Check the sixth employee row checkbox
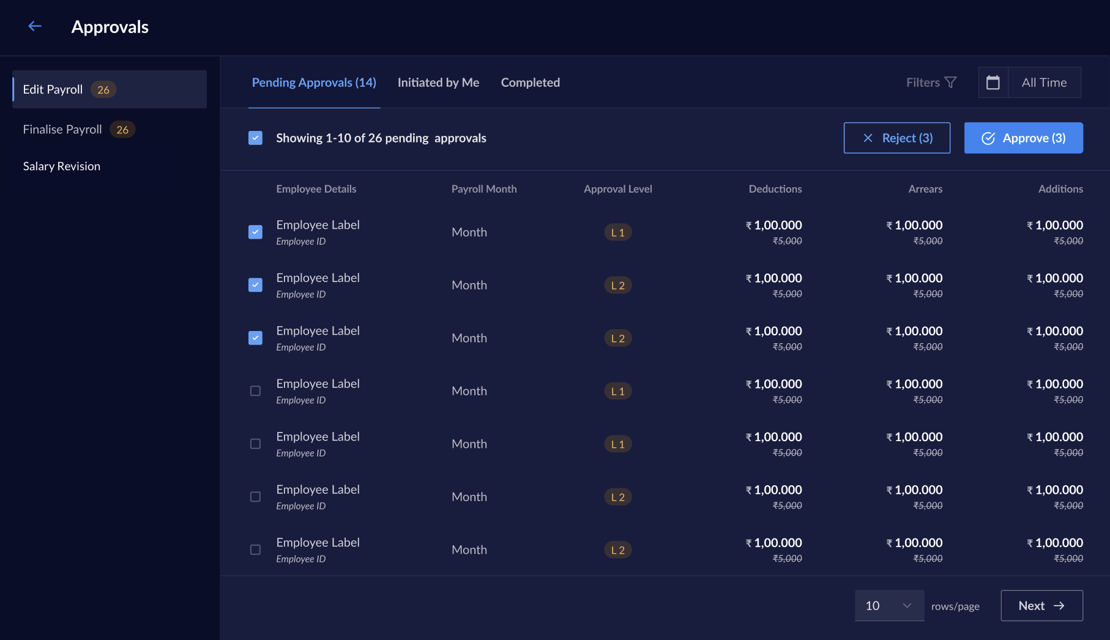This screenshot has height=640, width=1110. [x=255, y=497]
